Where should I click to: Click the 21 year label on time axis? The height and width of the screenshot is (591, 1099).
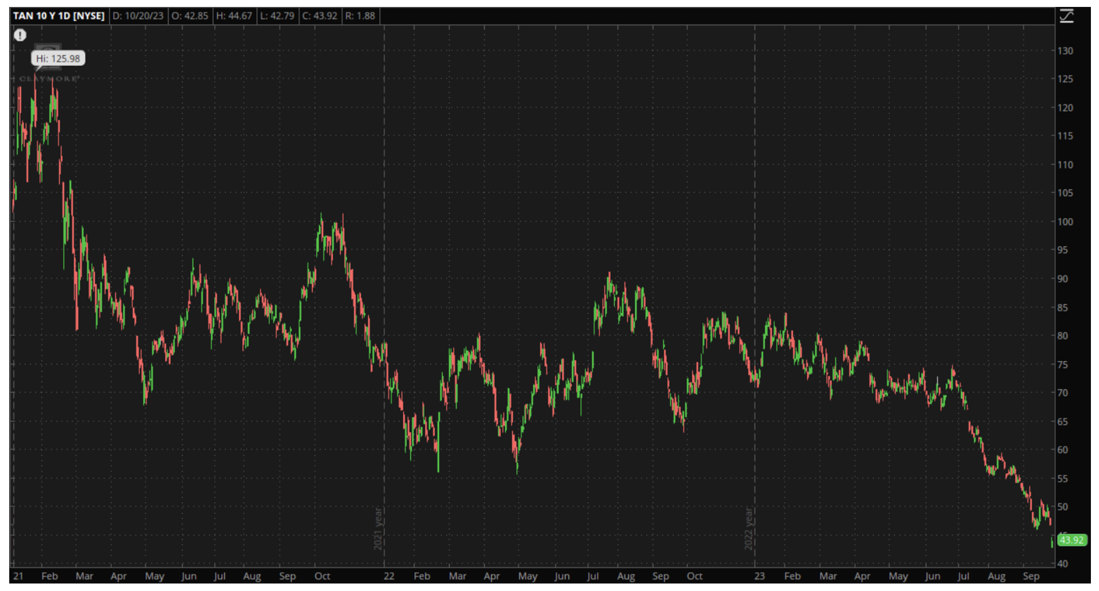[18, 576]
